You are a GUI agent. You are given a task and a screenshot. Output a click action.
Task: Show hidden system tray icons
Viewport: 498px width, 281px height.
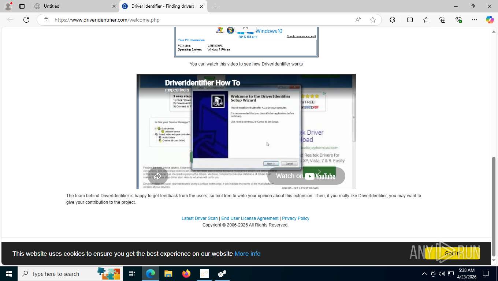click(x=424, y=274)
